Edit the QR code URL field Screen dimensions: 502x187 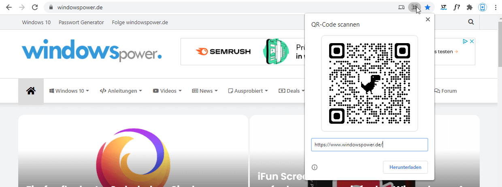(369, 145)
